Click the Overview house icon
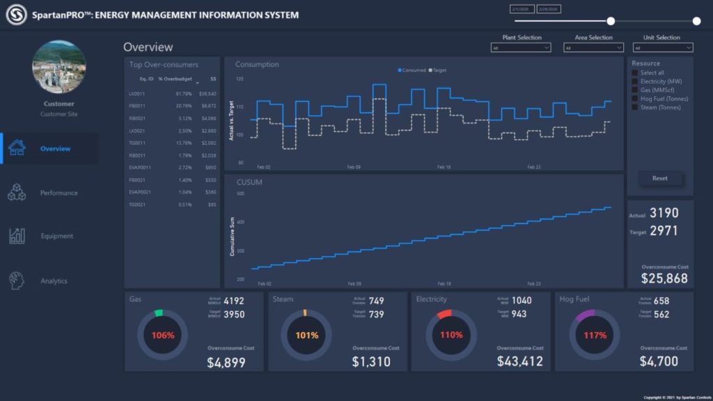 click(x=17, y=148)
